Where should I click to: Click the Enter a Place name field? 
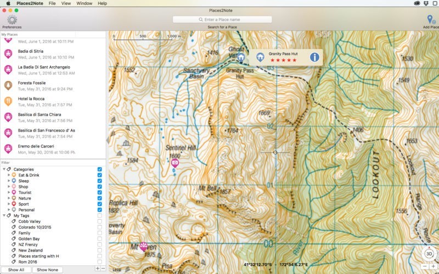222,20
